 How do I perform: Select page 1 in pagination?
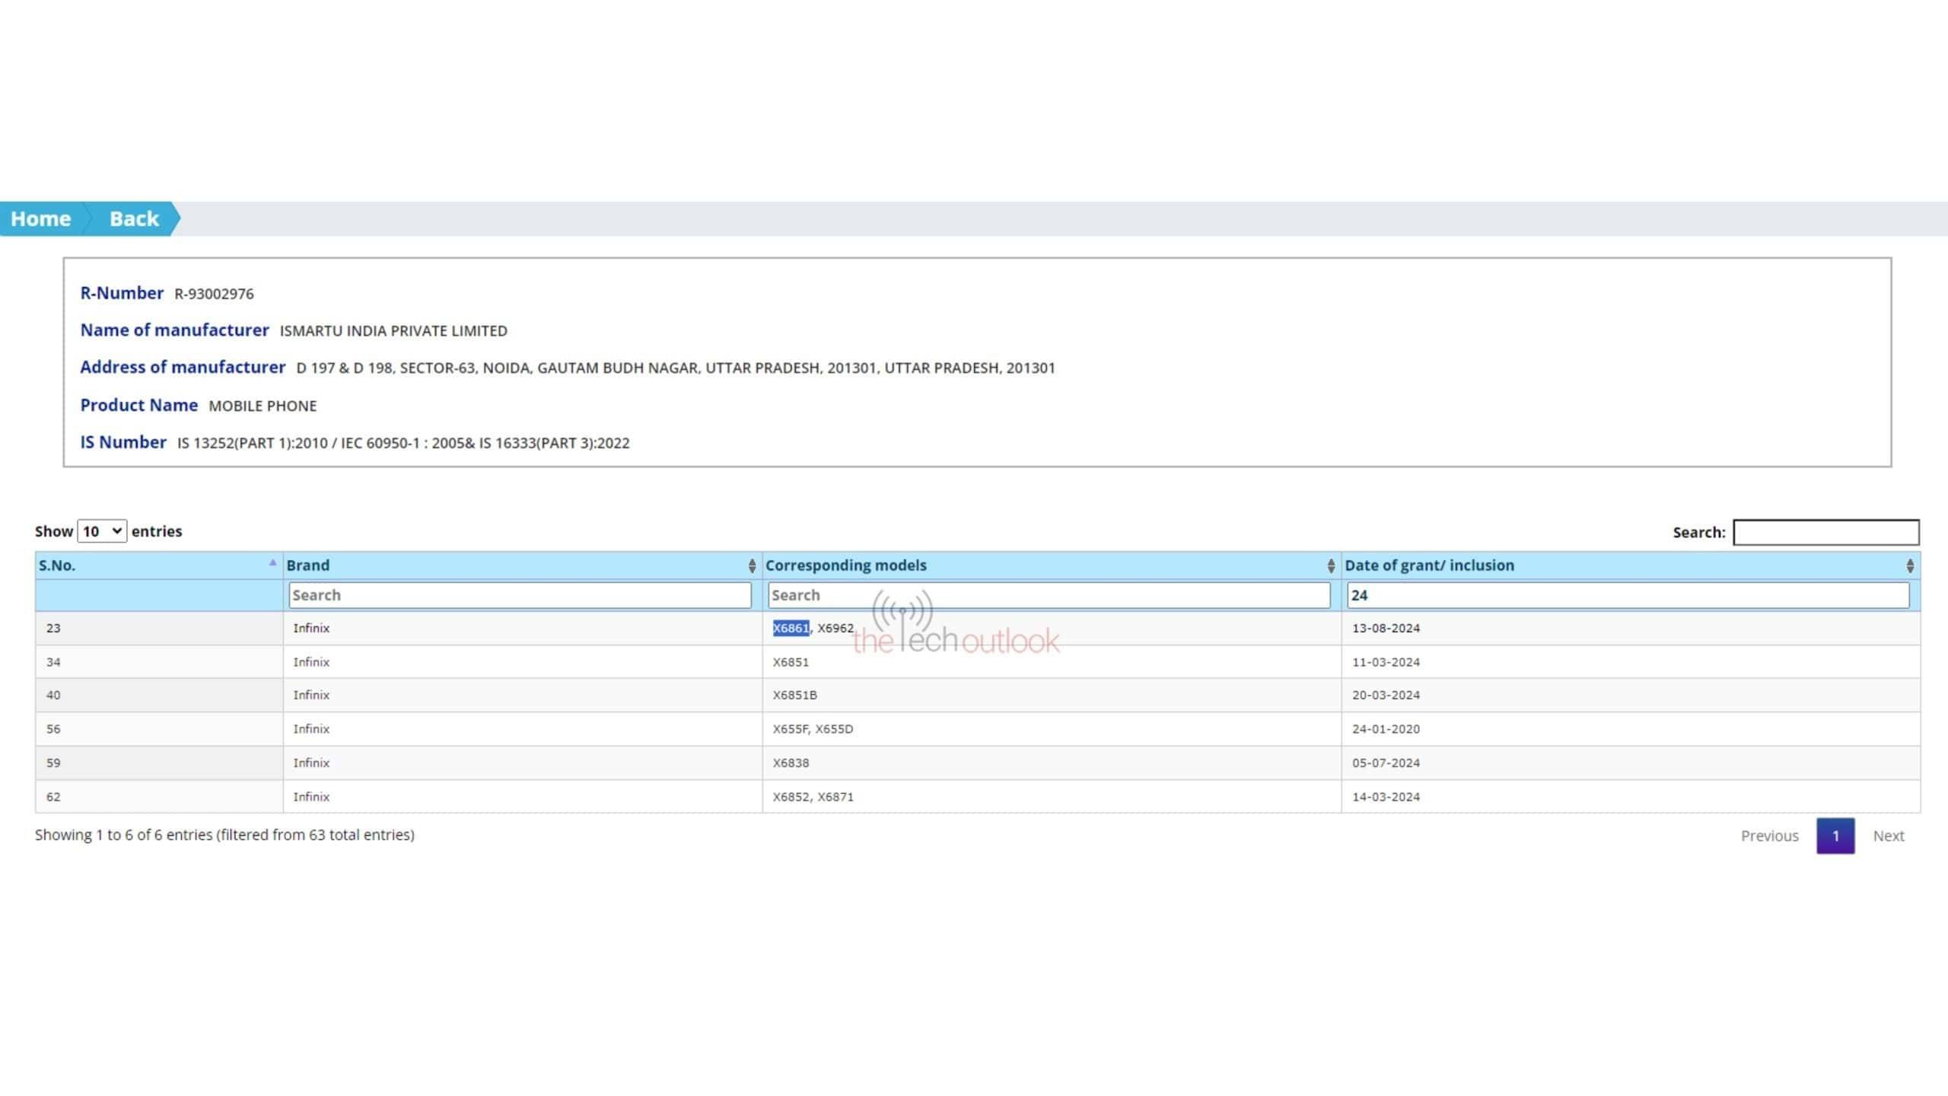[1835, 836]
